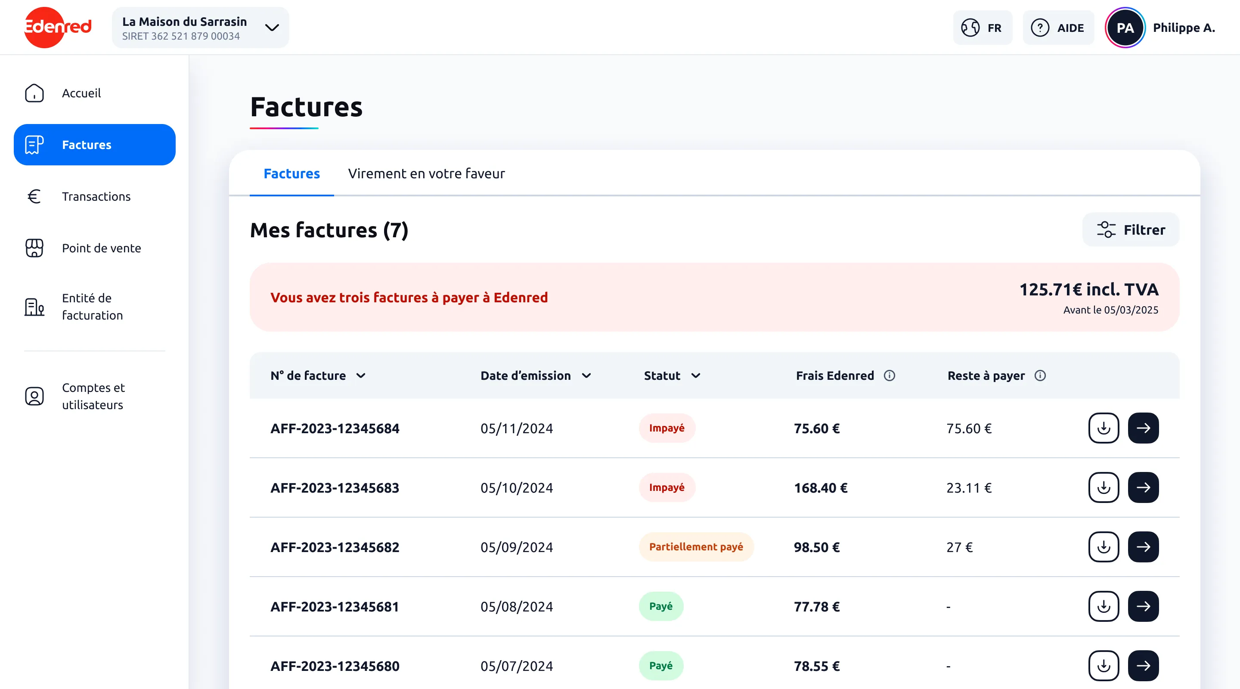Select Factures in the sidebar

pos(94,144)
